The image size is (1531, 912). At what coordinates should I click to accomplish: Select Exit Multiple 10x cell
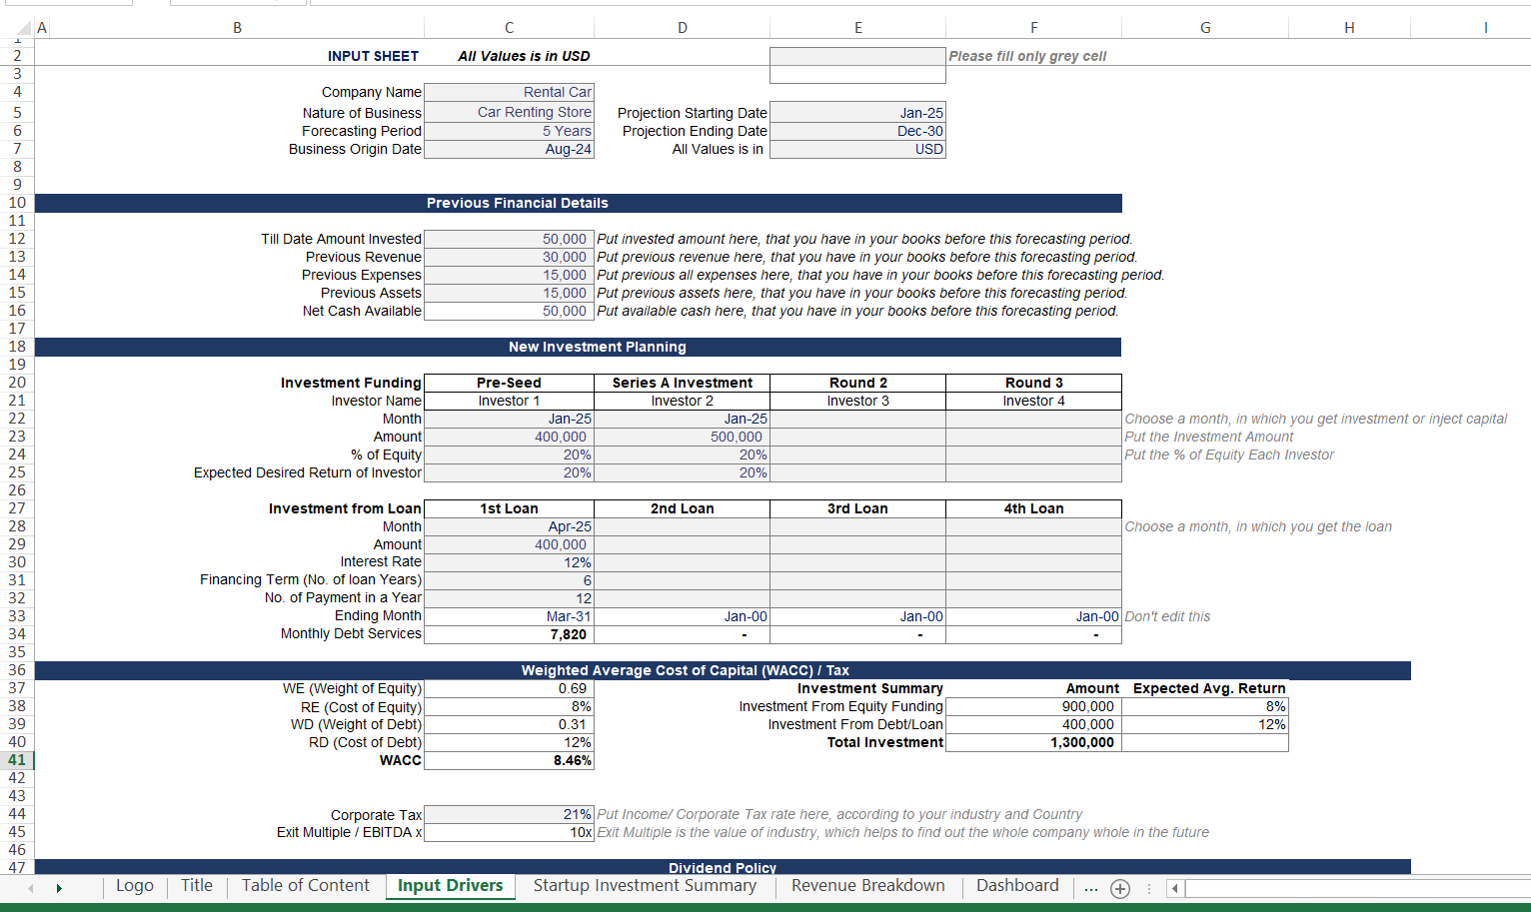(509, 832)
